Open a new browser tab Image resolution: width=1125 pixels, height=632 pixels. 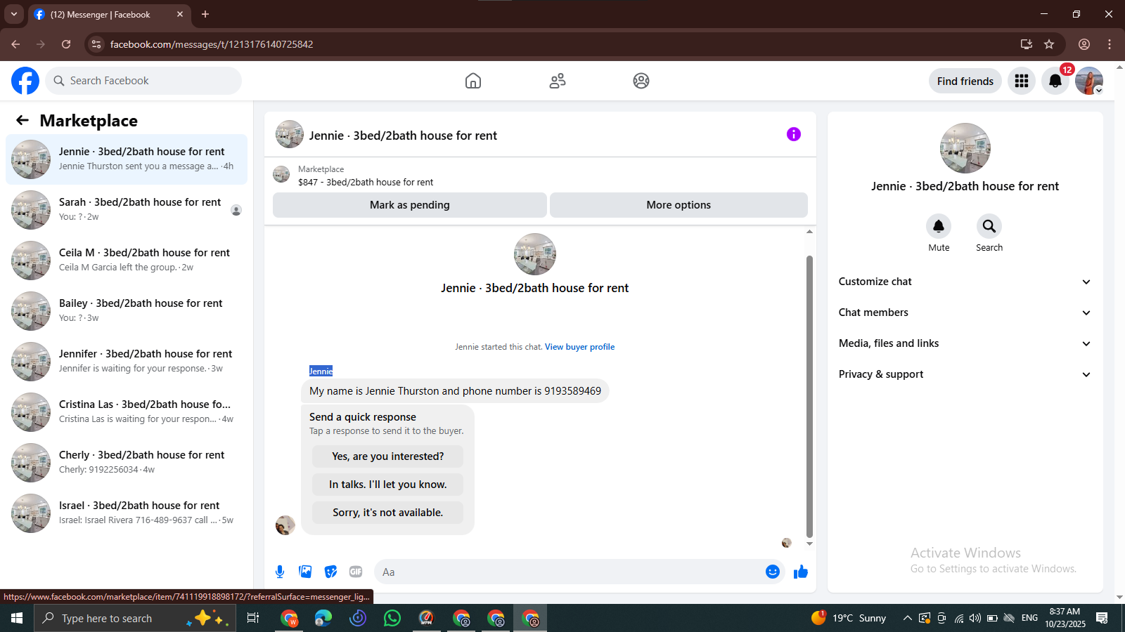[x=205, y=14]
